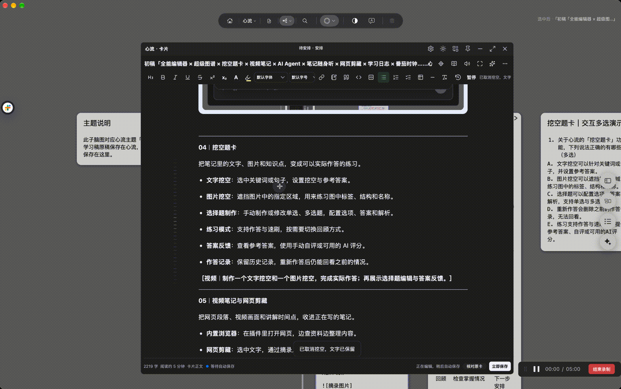
Task: Open the 默认字体 font dropdown
Action: point(270,77)
